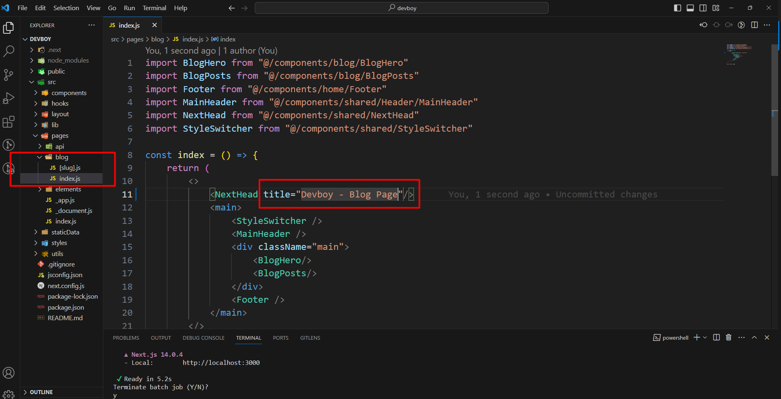
Task: Click the Split Editor Right icon
Action: (755, 25)
